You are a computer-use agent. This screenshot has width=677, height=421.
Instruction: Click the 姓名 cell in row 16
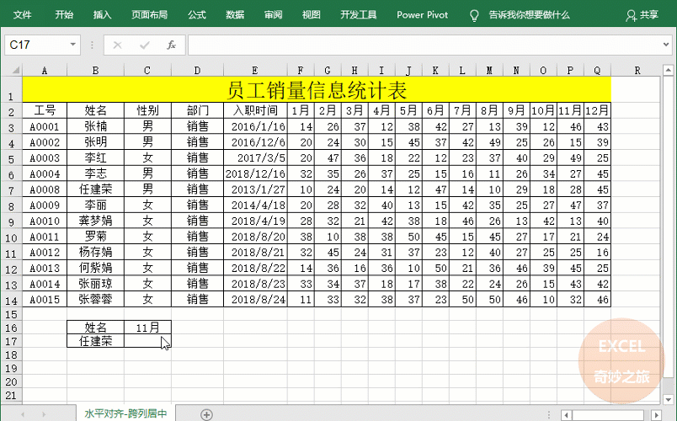point(95,328)
